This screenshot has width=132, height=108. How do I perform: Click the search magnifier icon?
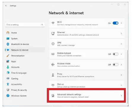coord(42,25)
